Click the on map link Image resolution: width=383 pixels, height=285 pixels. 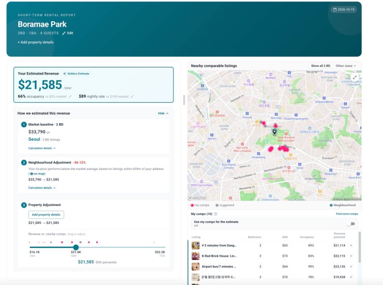38,174
